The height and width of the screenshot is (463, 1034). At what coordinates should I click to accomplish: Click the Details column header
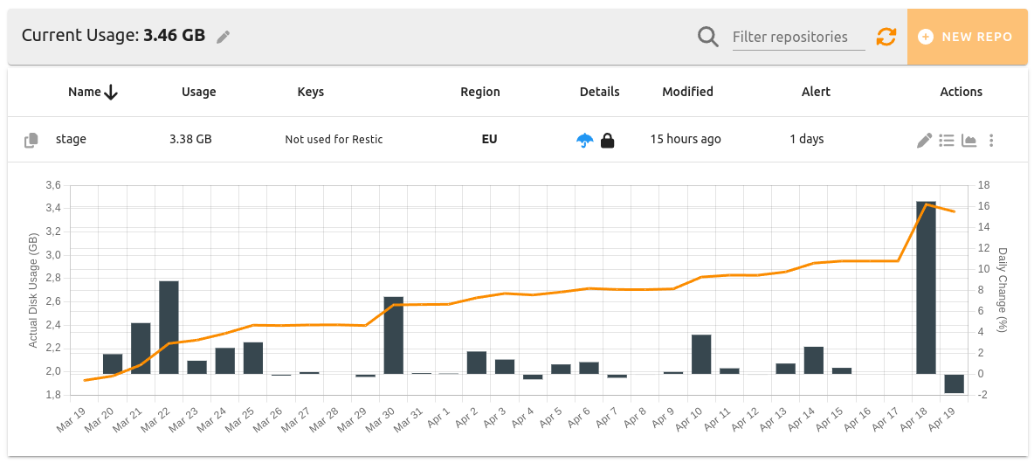click(x=599, y=93)
